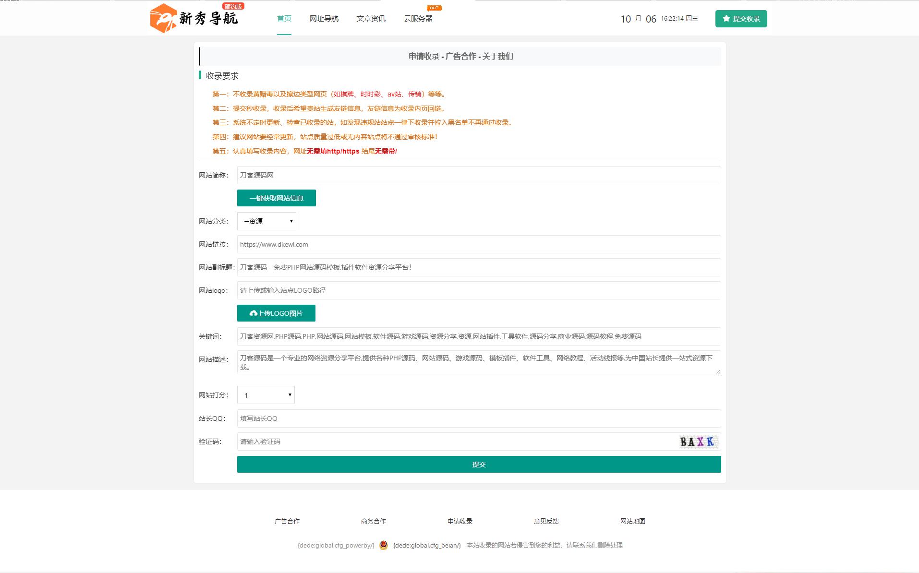
Task: Open the 网站地图 footer link
Action: click(x=633, y=521)
